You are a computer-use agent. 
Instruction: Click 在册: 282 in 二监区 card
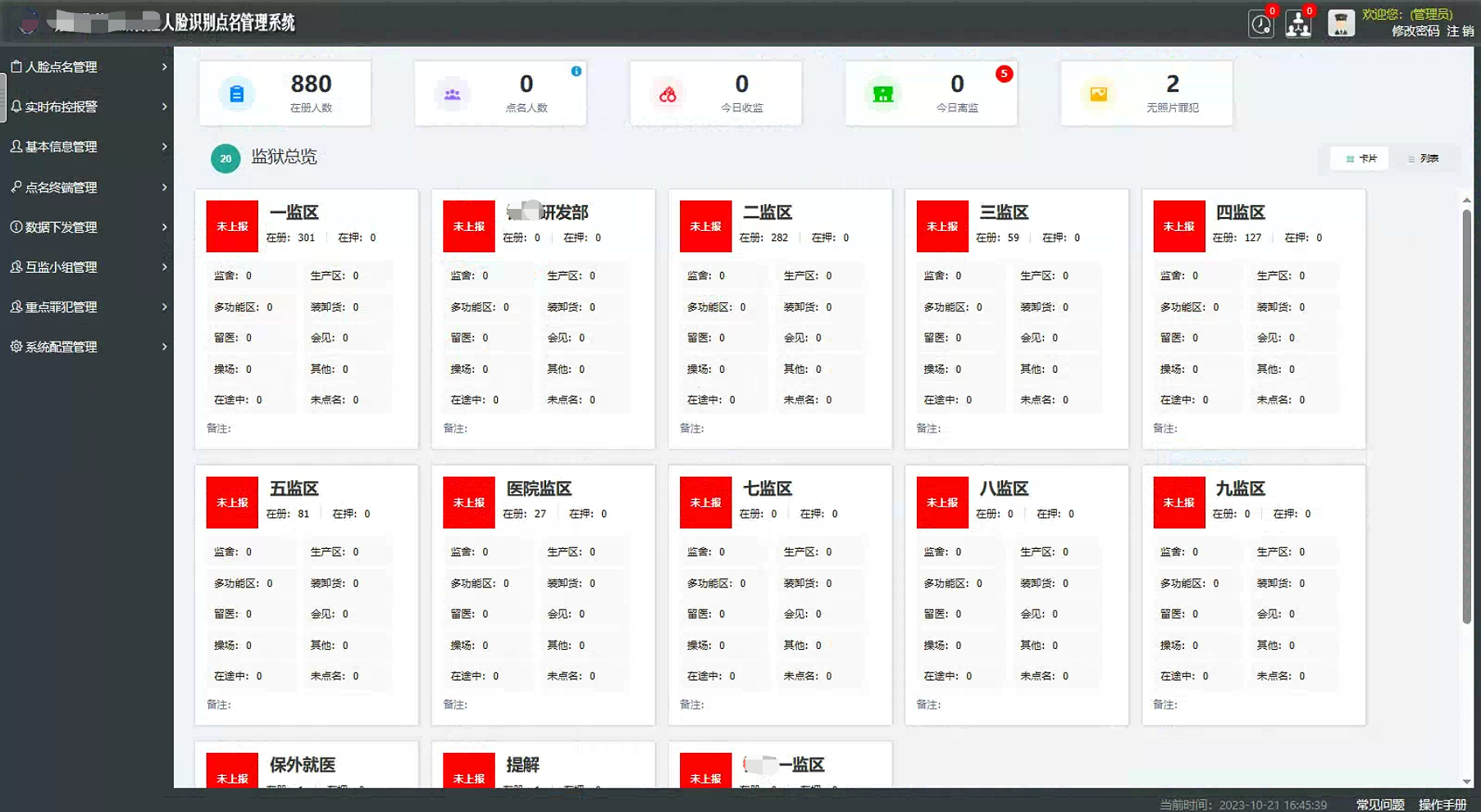[x=763, y=238]
